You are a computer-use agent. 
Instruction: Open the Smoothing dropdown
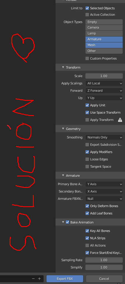(x=104, y=138)
